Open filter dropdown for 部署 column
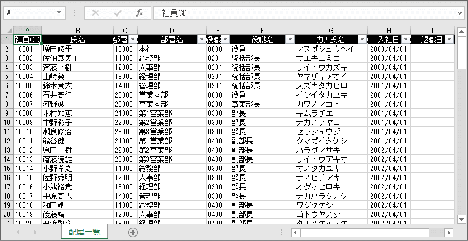 pos(133,39)
